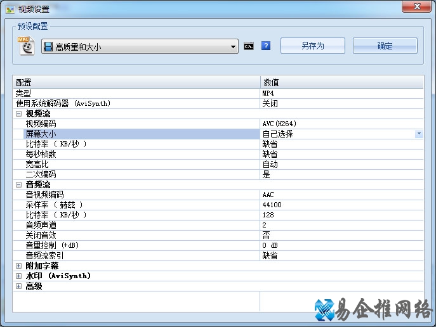This screenshot has height=327, width=436.
Task: Click the 关闭 value for AviSynth decoder
Action: pos(342,103)
